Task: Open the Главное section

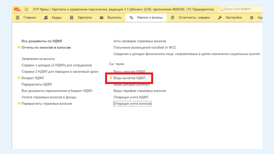Action: click(x=30, y=18)
